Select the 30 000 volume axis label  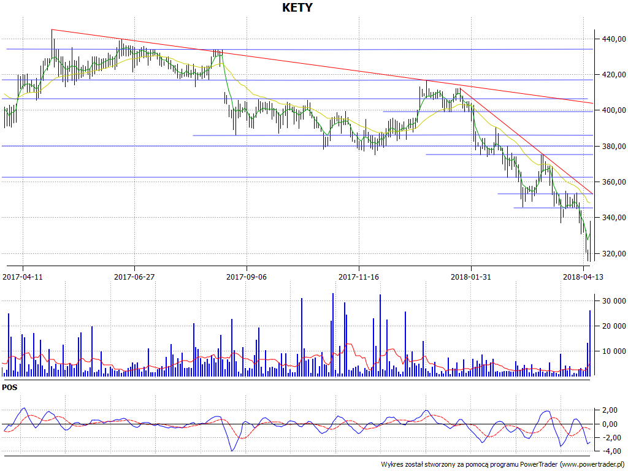click(614, 301)
